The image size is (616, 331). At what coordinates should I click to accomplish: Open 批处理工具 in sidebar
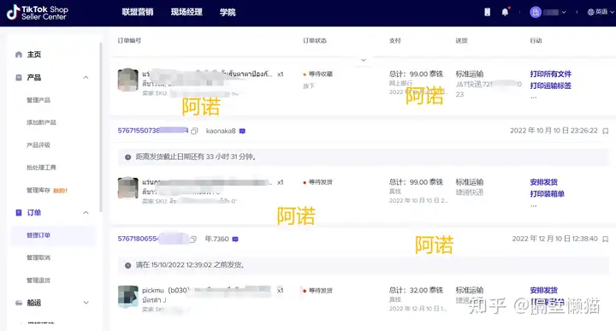pyautogui.click(x=41, y=168)
